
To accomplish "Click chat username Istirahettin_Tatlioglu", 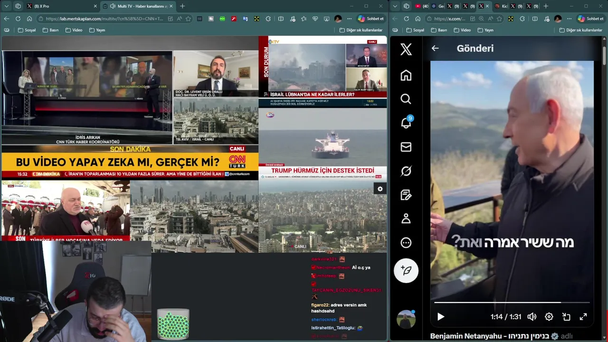I will point(333,328).
